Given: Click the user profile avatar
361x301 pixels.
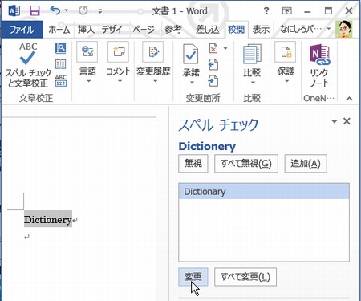Looking at the screenshot, I should (344, 29).
